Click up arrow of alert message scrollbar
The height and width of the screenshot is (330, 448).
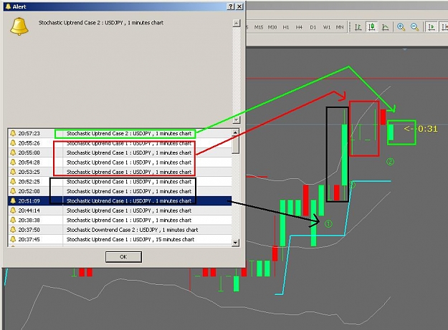pyautogui.click(x=237, y=23)
